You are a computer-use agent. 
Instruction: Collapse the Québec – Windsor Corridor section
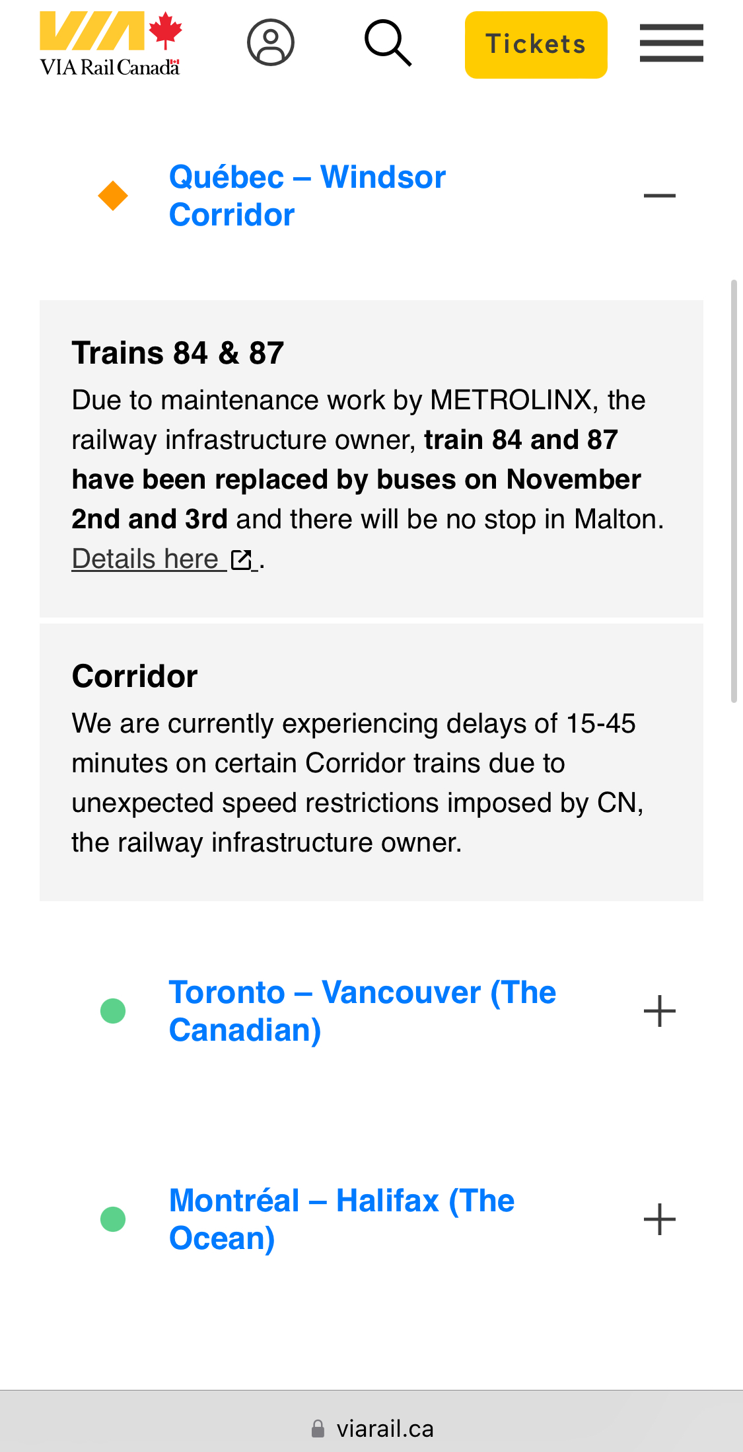point(659,196)
